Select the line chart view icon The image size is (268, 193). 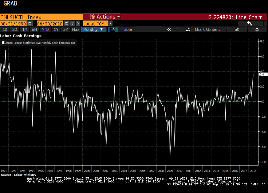[113, 29]
